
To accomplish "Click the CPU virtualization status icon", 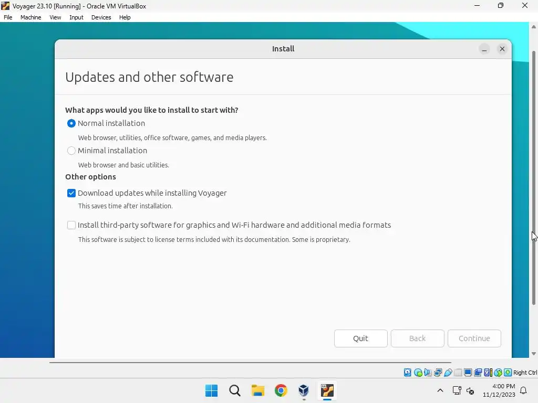I will tap(488, 373).
